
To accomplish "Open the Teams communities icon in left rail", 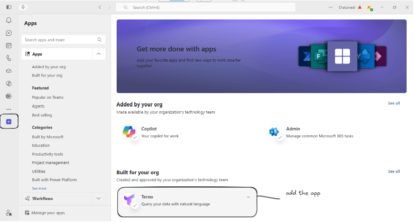I will click(x=9, y=96).
